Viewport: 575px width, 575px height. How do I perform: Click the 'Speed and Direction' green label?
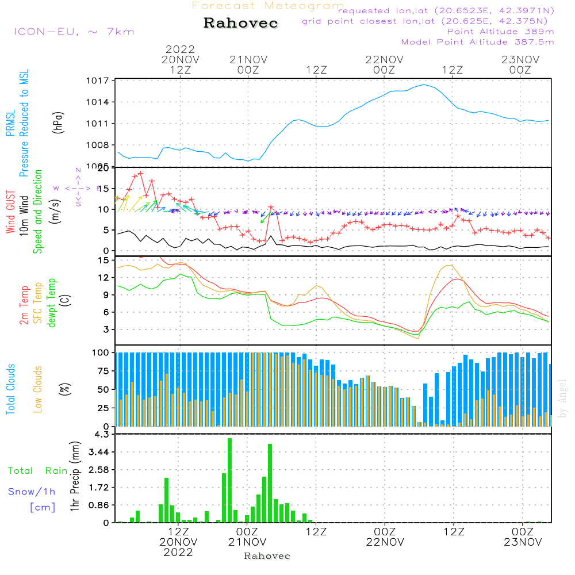pos(37,212)
